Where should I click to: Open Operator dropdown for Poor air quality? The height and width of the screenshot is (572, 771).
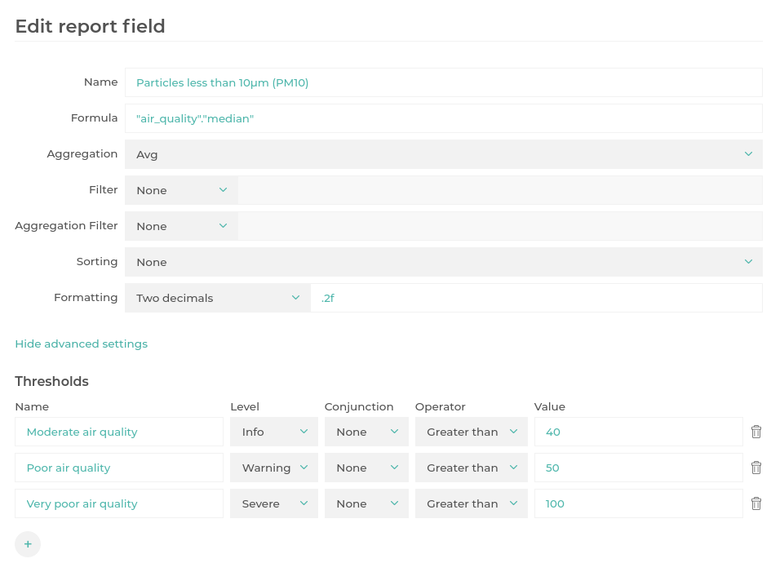471,468
